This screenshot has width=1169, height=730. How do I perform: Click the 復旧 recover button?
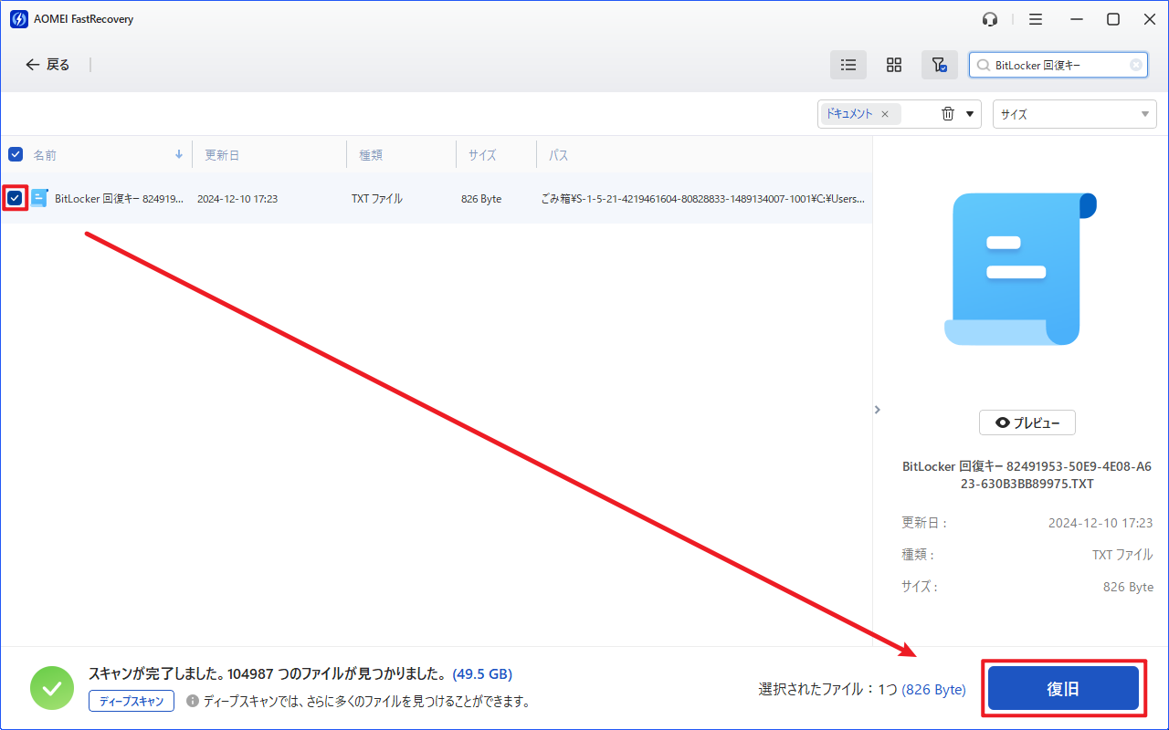[x=1063, y=689]
